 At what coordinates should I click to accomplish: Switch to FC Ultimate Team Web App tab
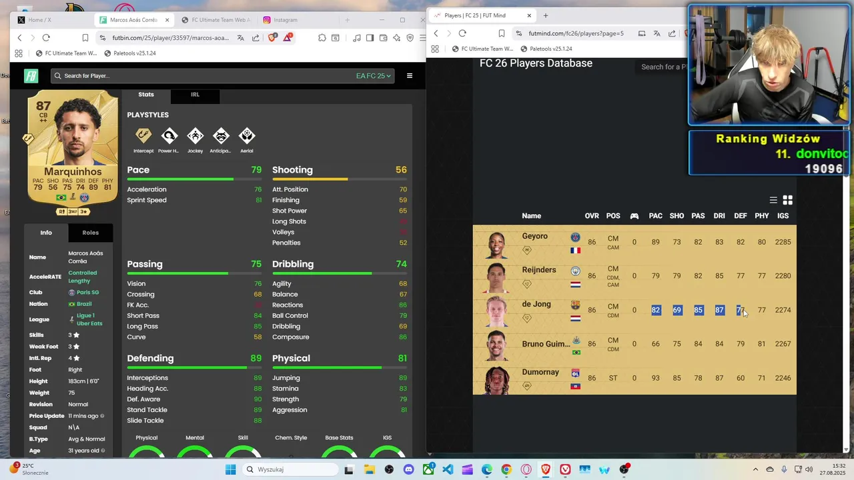point(217,20)
